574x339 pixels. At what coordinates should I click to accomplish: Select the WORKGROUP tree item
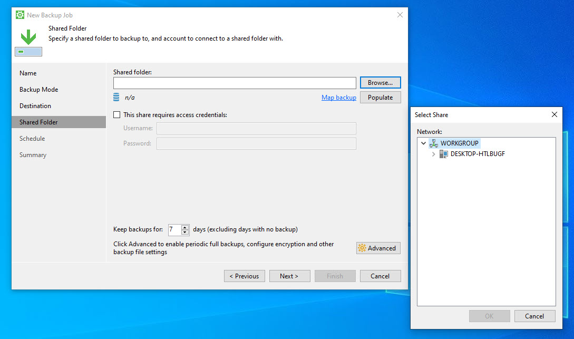459,143
